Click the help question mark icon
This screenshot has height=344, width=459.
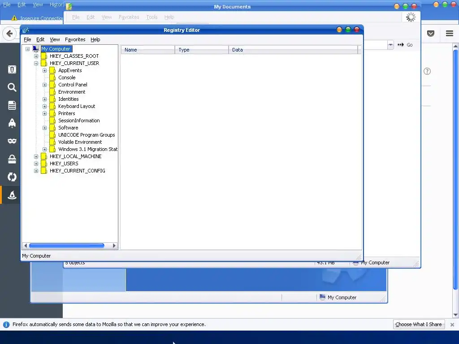pos(427,71)
